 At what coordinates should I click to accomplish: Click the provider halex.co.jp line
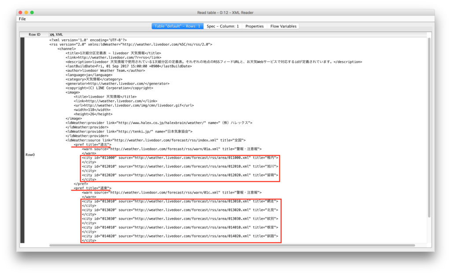click(159, 123)
